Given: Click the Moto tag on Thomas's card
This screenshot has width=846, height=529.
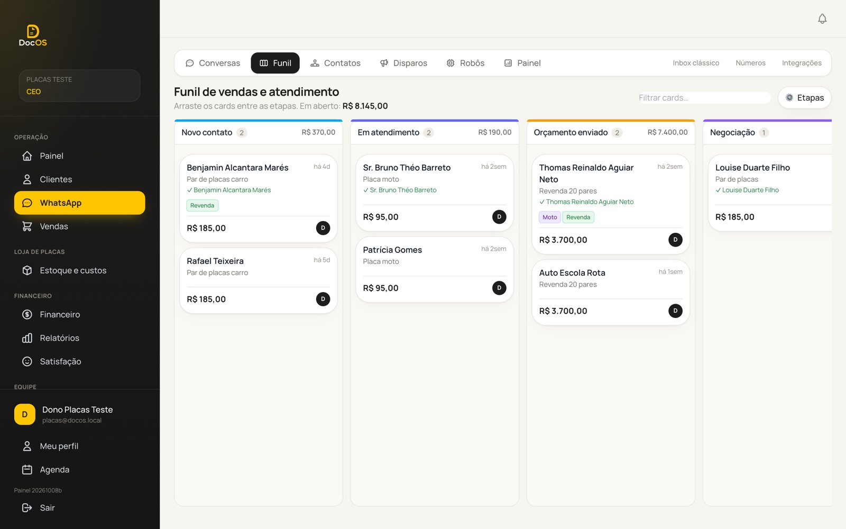Looking at the screenshot, I should 550,217.
